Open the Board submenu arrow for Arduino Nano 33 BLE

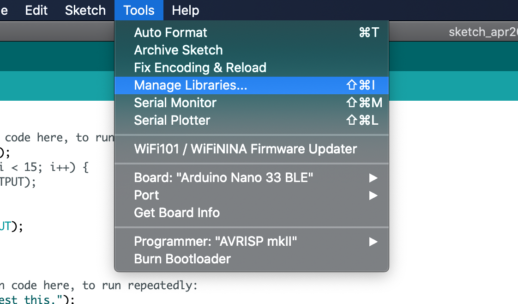pyautogui.click(x=373, y=177)
